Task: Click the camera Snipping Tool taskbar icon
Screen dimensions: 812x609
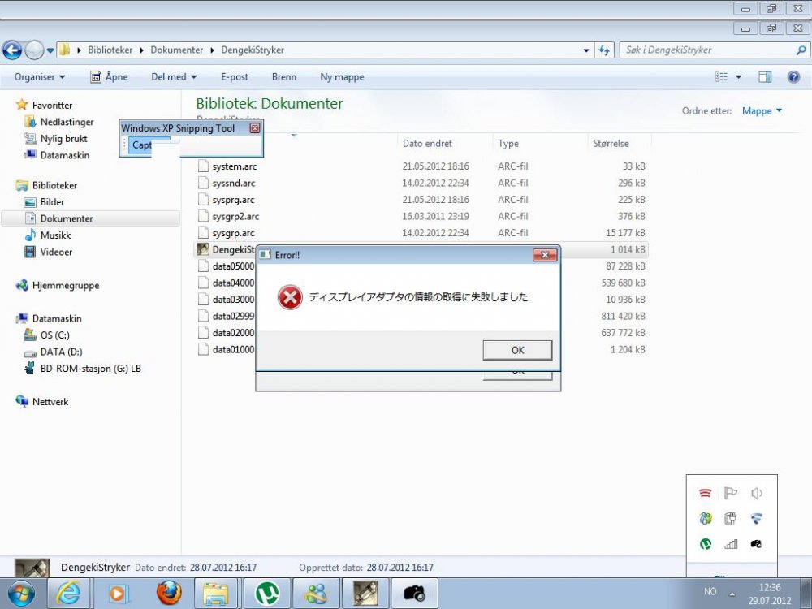Action: [x=416, y=593]
